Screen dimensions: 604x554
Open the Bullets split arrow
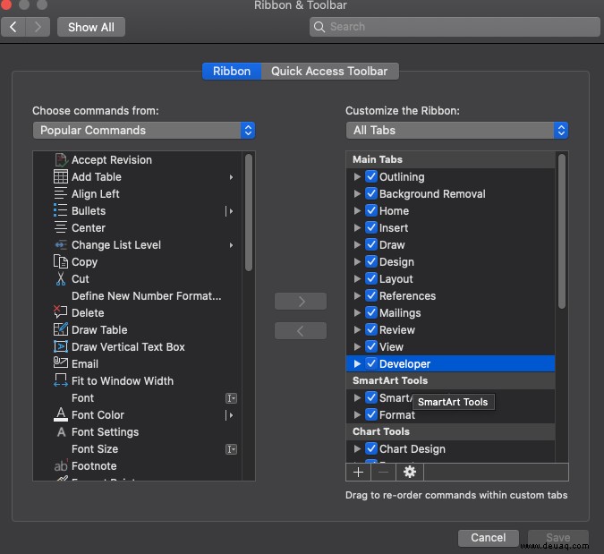(230, 211)
